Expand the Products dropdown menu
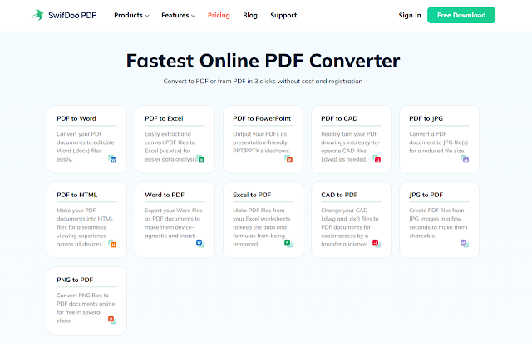This screenshot has width=532, height=343. coord(131,15)
